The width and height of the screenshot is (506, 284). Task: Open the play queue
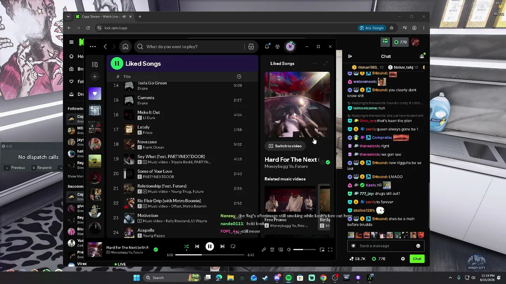(x=272, y=250)
